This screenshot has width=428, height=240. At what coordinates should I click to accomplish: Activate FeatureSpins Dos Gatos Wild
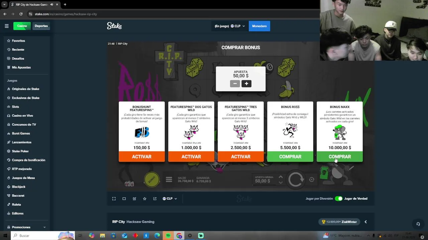191,157
